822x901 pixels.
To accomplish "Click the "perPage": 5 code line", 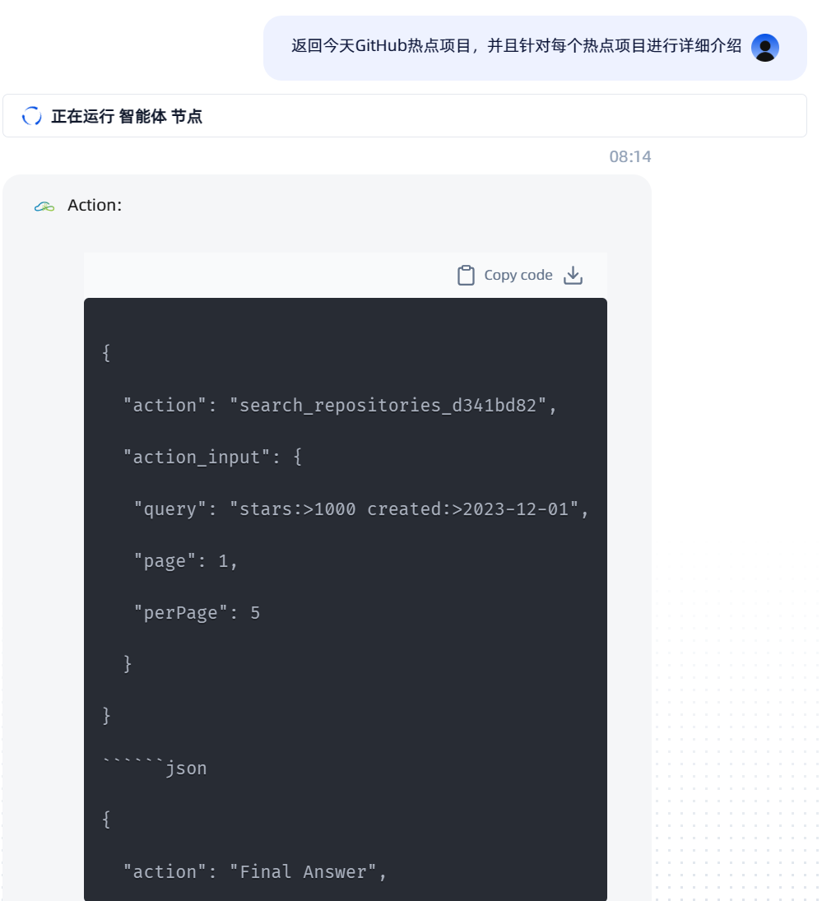I will click(x=197, y=612).
